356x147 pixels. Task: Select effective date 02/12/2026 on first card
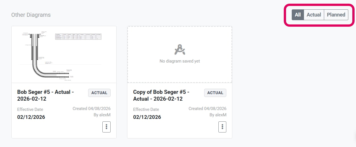point(31,117)
